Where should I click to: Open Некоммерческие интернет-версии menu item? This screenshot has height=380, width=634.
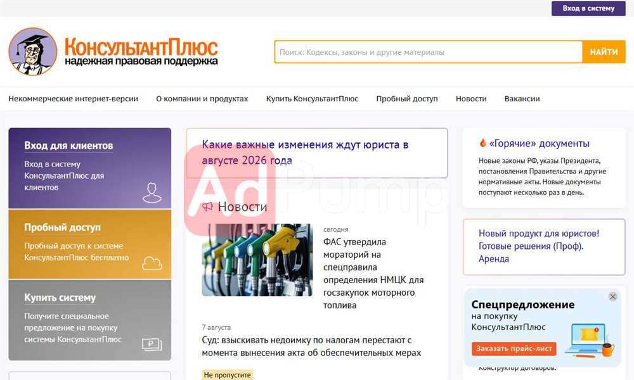(73, 99)
